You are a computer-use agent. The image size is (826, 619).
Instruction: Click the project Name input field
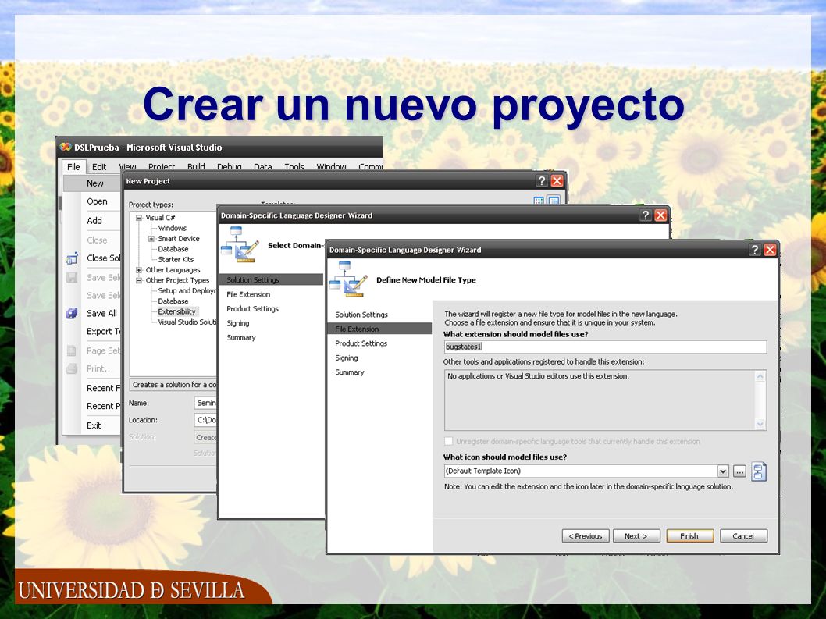point(205,403)
